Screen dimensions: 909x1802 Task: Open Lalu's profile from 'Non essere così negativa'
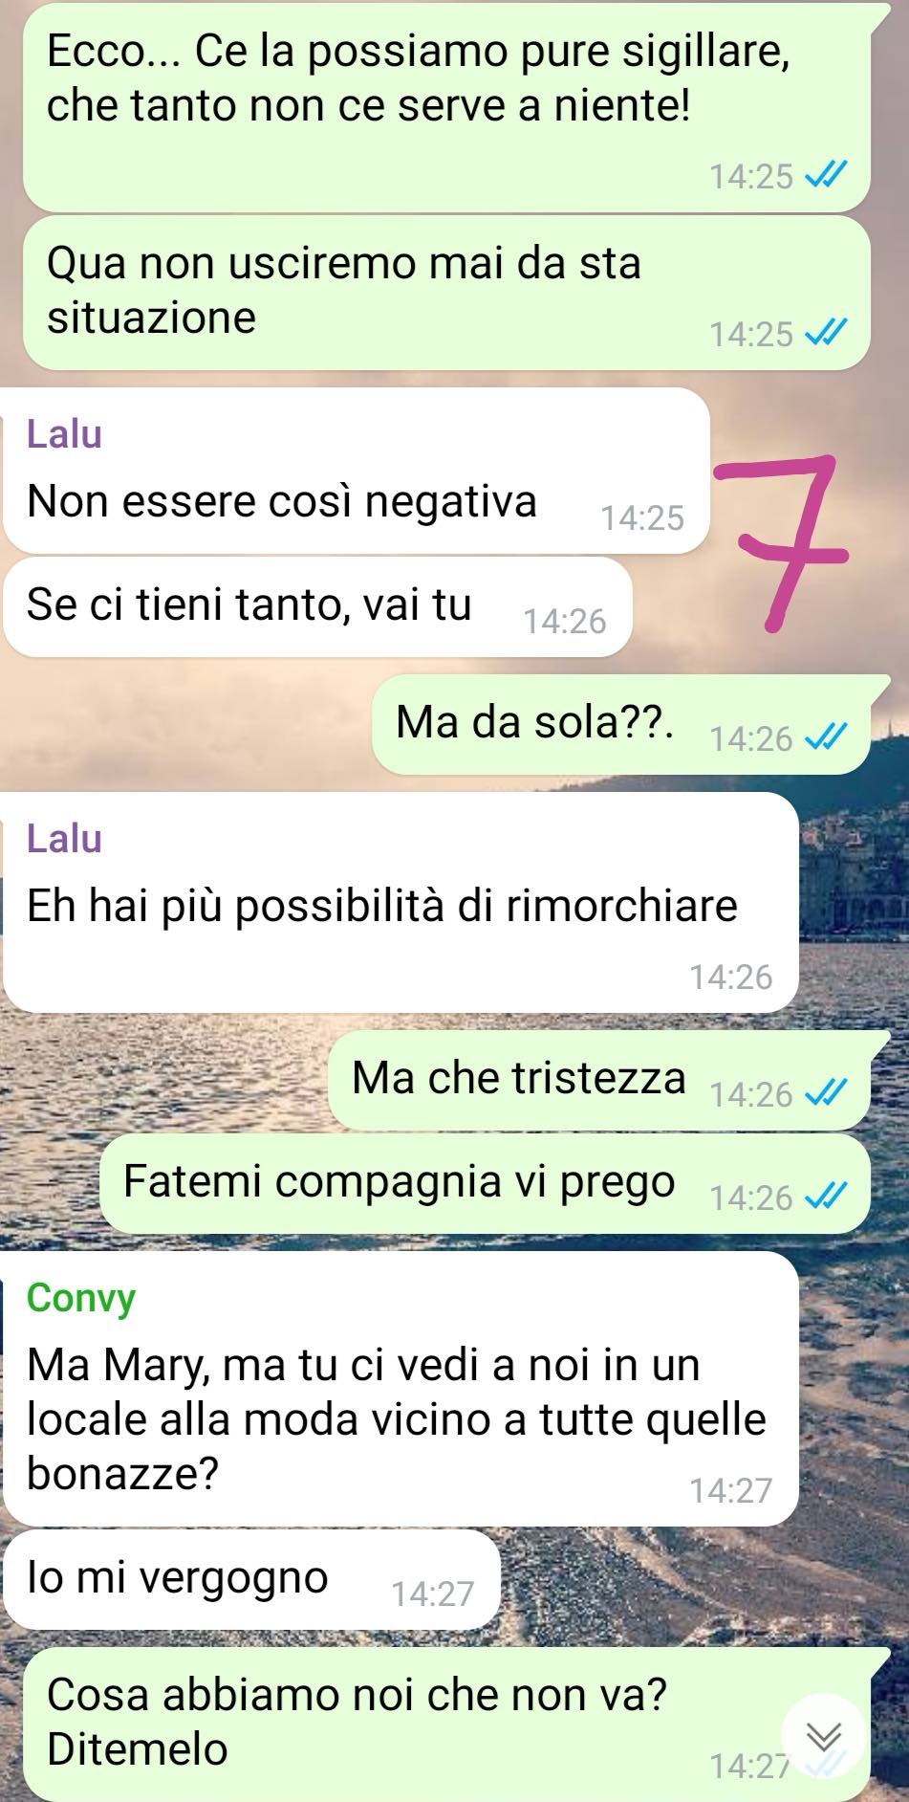pyautogui.click(x=64, y=434)
